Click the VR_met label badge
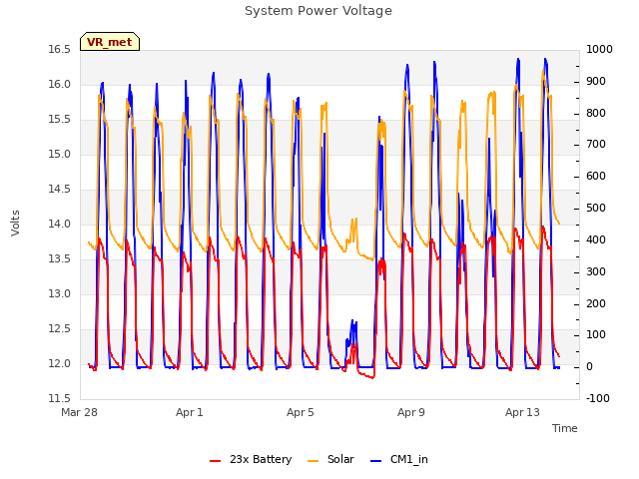Image resolution: width=639 pixels, height=479 pixels. click(x=110, y=42)
